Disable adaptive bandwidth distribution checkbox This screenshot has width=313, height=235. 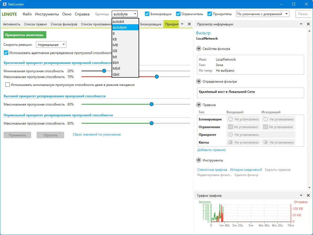click(6, 53)
